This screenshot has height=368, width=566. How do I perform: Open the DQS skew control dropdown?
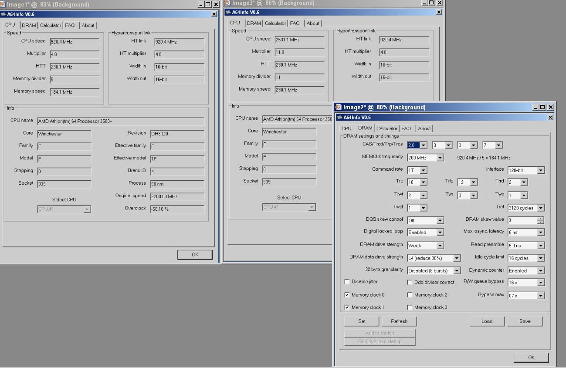click(440, 220)
